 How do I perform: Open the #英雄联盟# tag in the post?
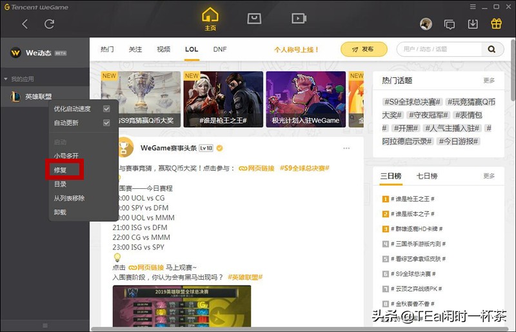[245, 277]
